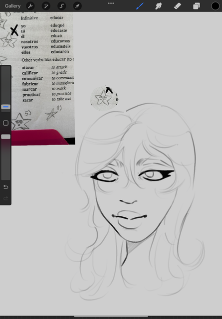Tap the three-dot menu at top center
This screenshot has width=222, height=319.
tap(111, 3)
